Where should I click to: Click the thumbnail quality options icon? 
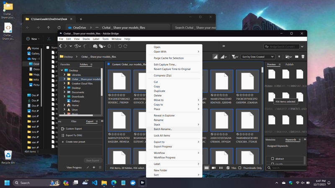(x=224, y=57)
